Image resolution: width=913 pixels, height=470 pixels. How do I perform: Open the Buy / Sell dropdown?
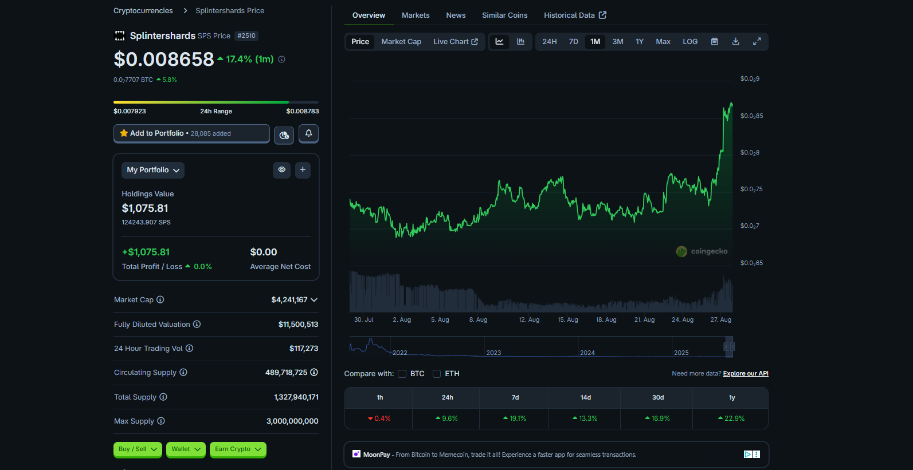[138, 449]
